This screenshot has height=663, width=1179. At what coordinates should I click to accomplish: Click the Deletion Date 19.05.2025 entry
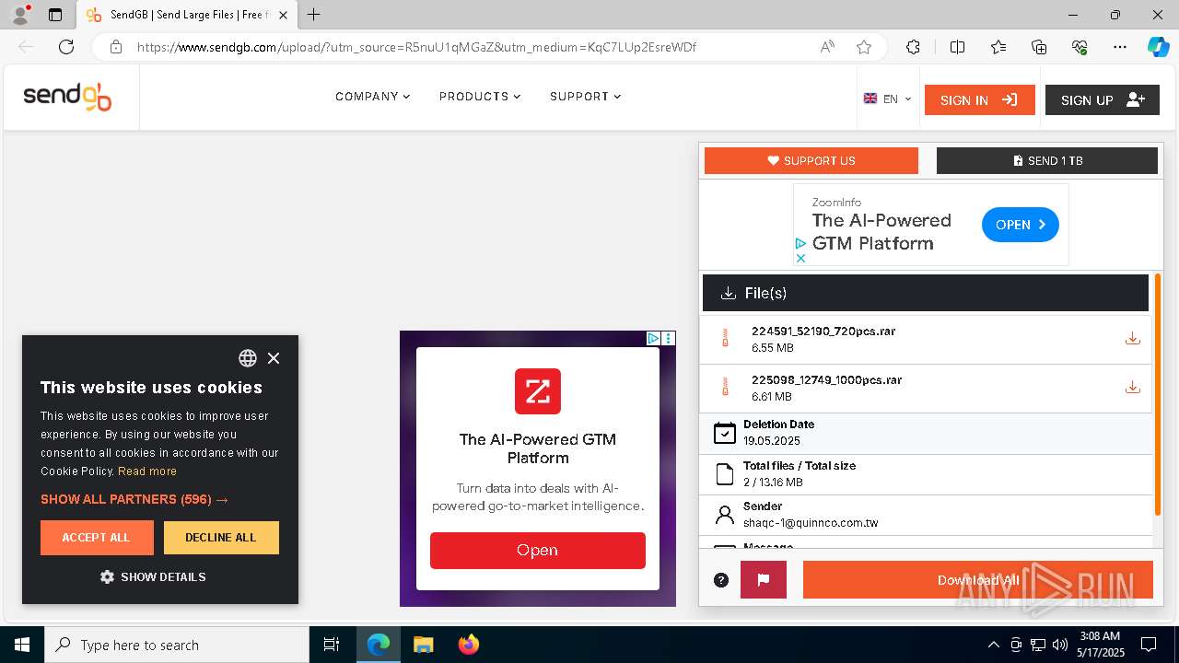coord(926,433)
